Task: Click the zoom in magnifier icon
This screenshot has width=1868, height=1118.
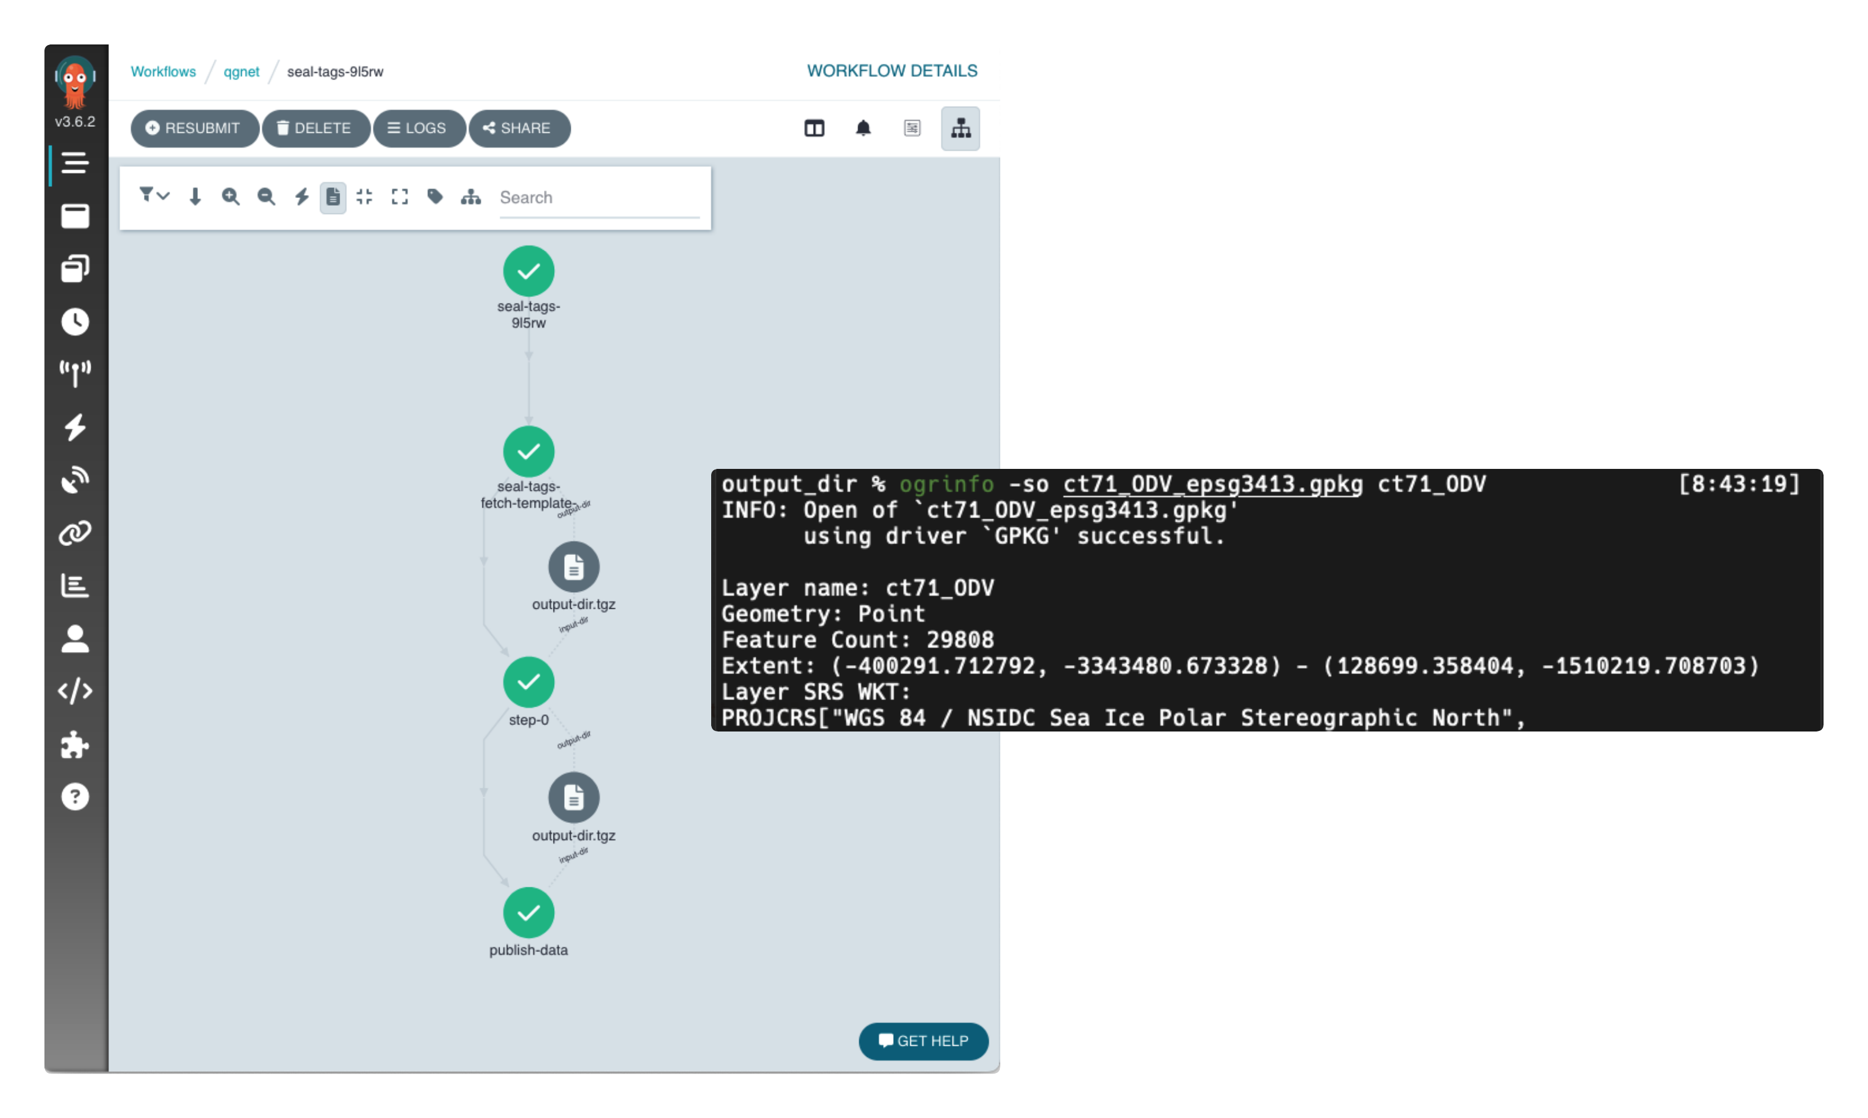Action: coord(231,197)
